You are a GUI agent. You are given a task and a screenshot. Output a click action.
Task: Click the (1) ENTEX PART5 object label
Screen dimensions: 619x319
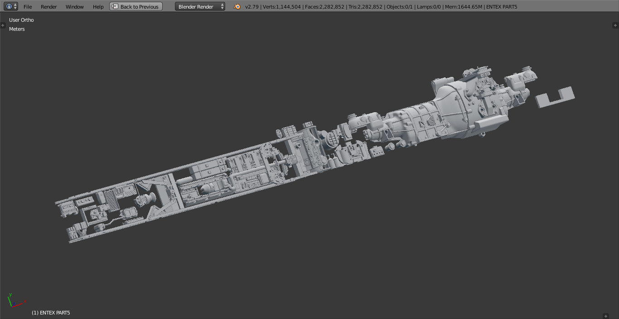51,313
